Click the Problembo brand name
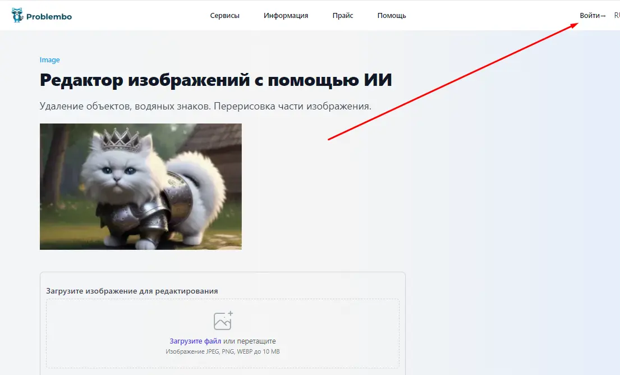 tap(49, 17)
